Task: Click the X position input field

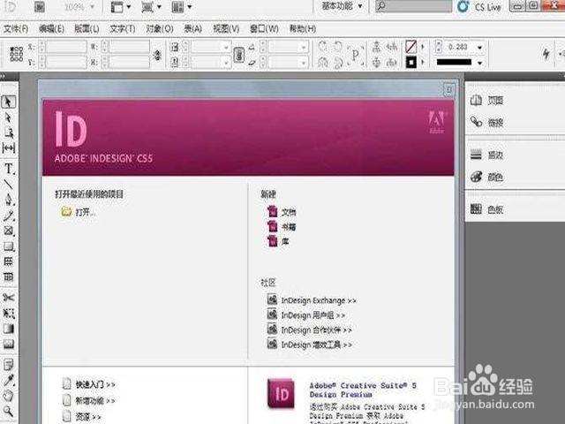Action: pyautogui.click(x=66, y=47)
